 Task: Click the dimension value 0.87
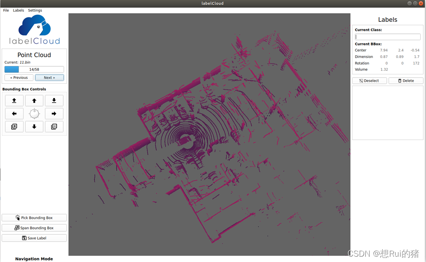click(x=384, y=57)
